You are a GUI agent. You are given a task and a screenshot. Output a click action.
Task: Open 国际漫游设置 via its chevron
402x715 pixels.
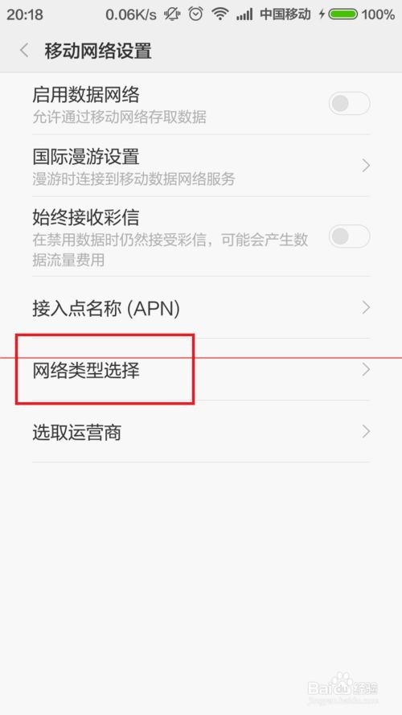click(x=366, y=166)
